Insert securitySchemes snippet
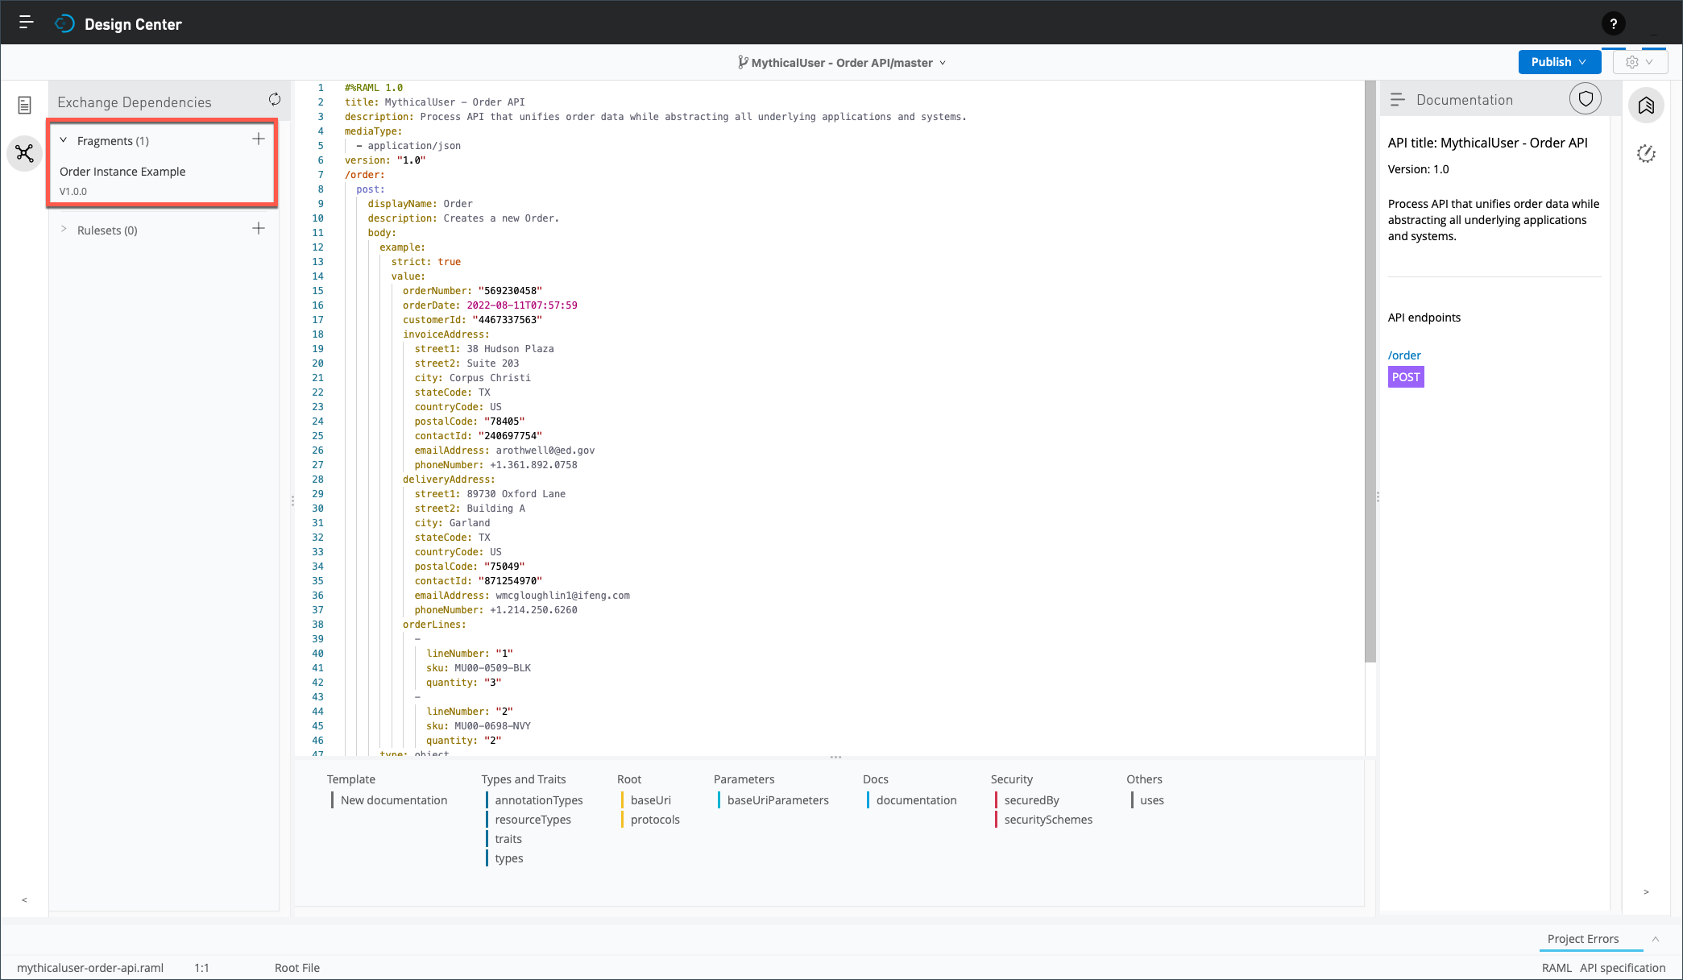 [1048, 820]
